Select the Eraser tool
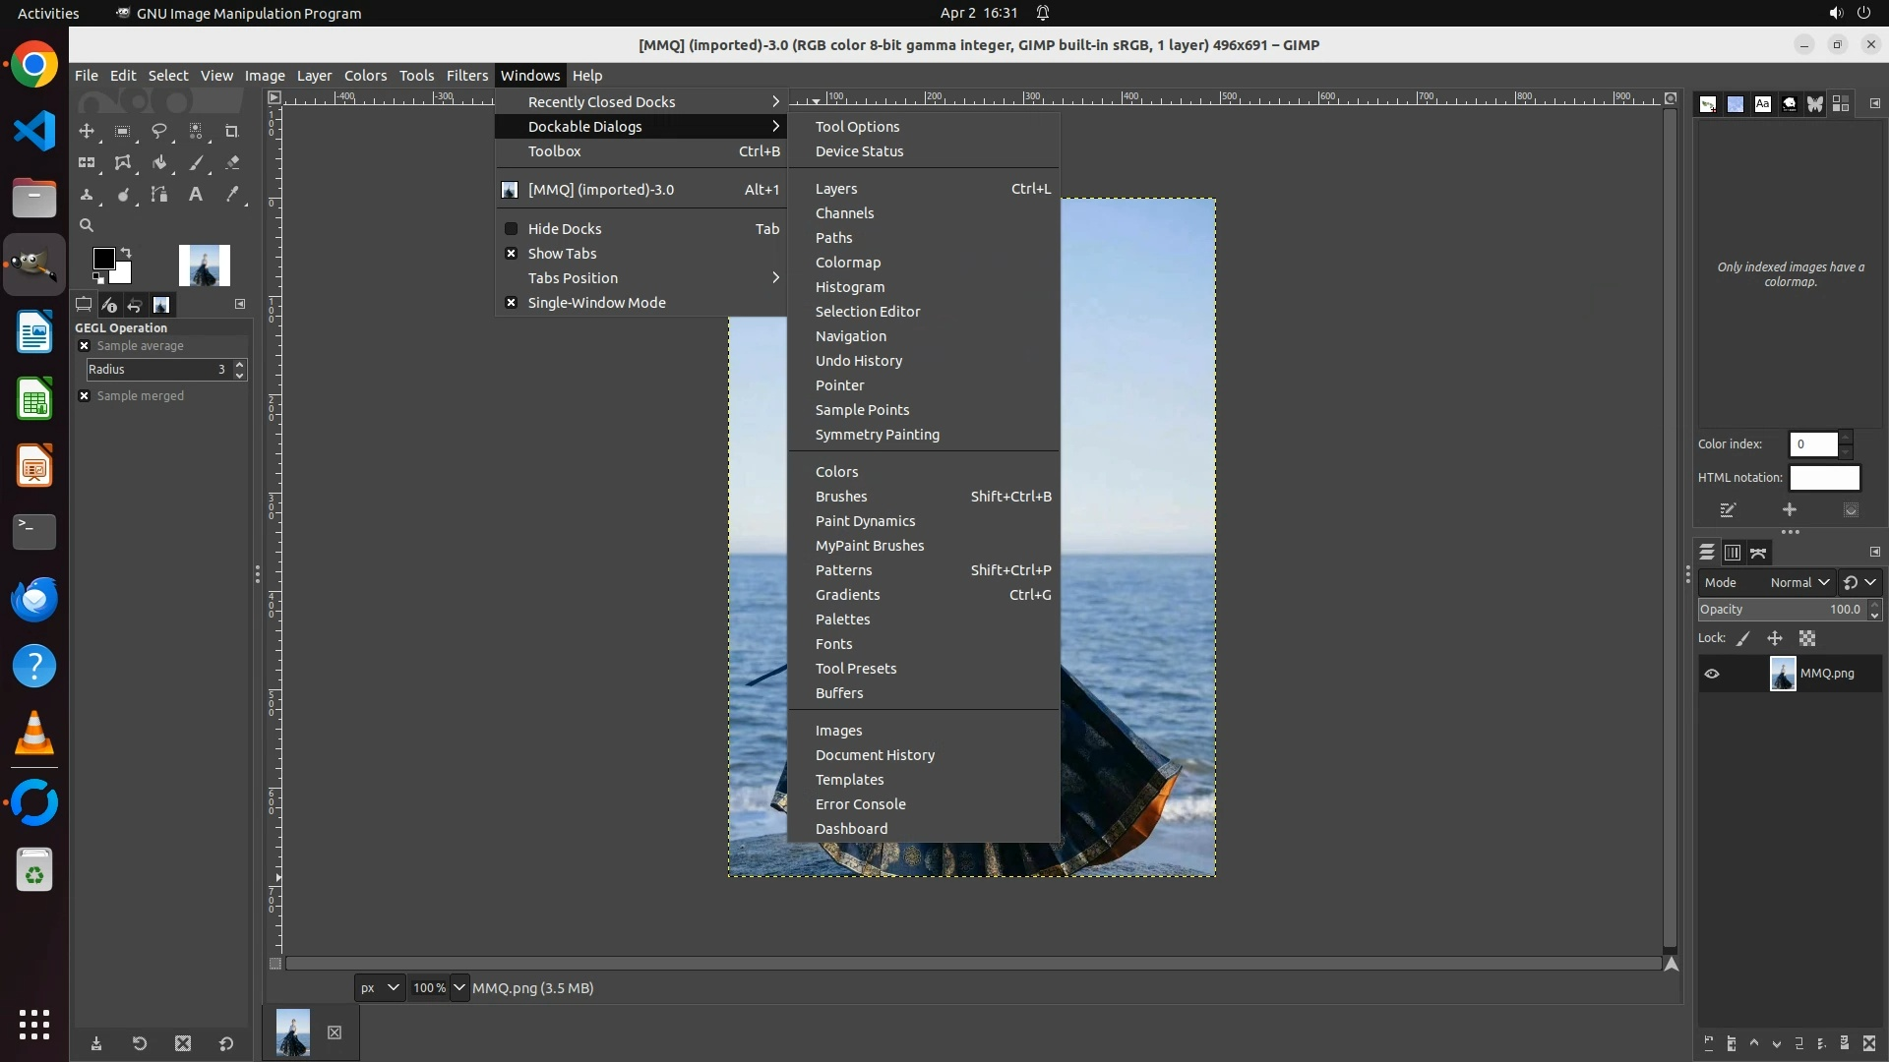The height and width of the screenshot is (1062, 1889). point(232,163)
